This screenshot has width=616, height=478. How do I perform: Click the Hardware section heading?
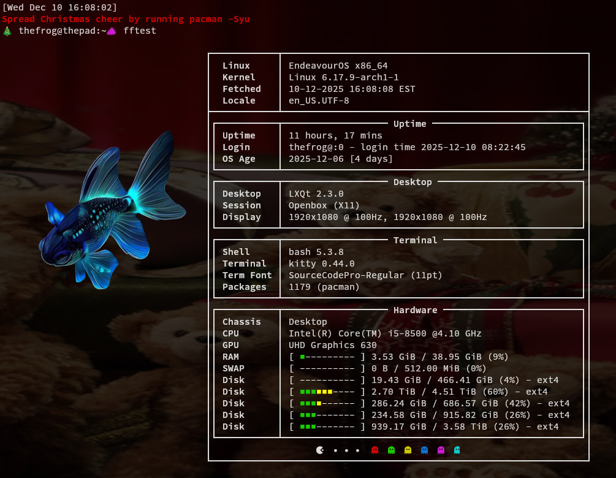coord(415,310)
